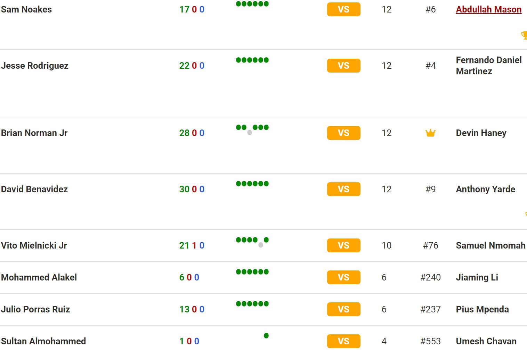Open Julio Porras Ruiz's fighter page
The image size is (527, 352).
(x=35, y=309)
